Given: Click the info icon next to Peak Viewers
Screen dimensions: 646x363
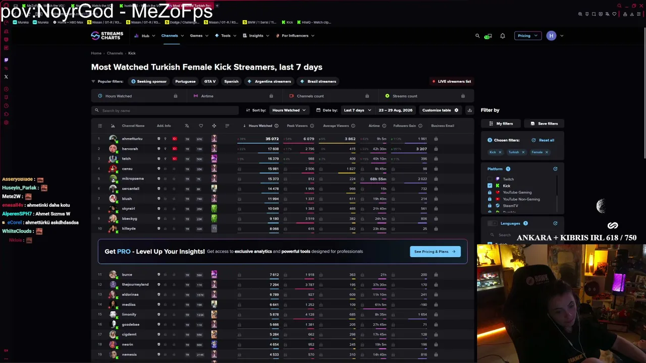Looking at the screenshot, I should coord(312,126).
